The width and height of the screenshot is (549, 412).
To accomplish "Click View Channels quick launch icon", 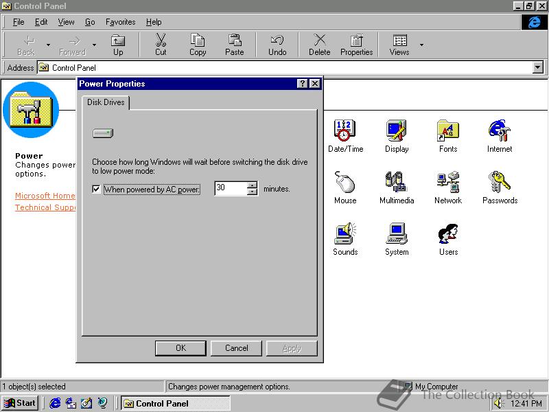I will (x=102, y=403).
